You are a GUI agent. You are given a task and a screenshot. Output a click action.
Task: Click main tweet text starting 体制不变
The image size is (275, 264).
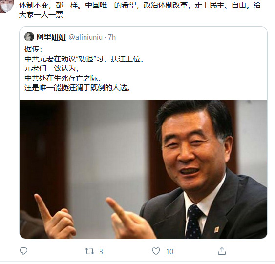[x=140, y=5]
